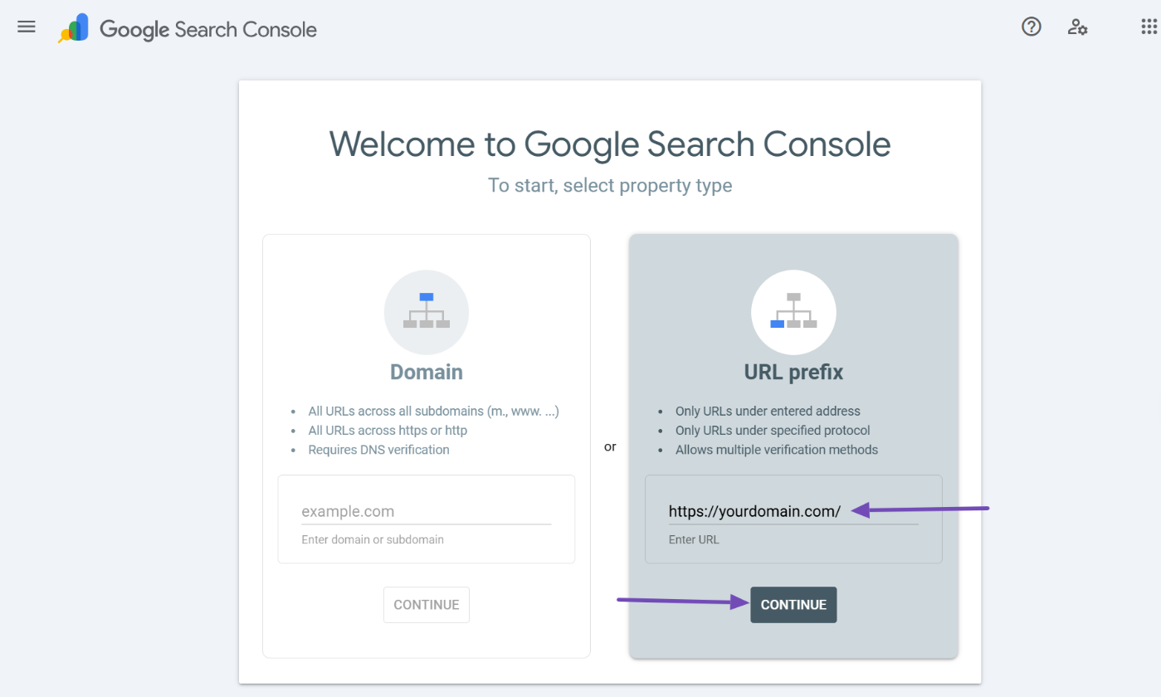This screenshot has width=1161, height=697.
Task: Click "Welcome to Google Search Console" heading
Action: click(610, 144)
